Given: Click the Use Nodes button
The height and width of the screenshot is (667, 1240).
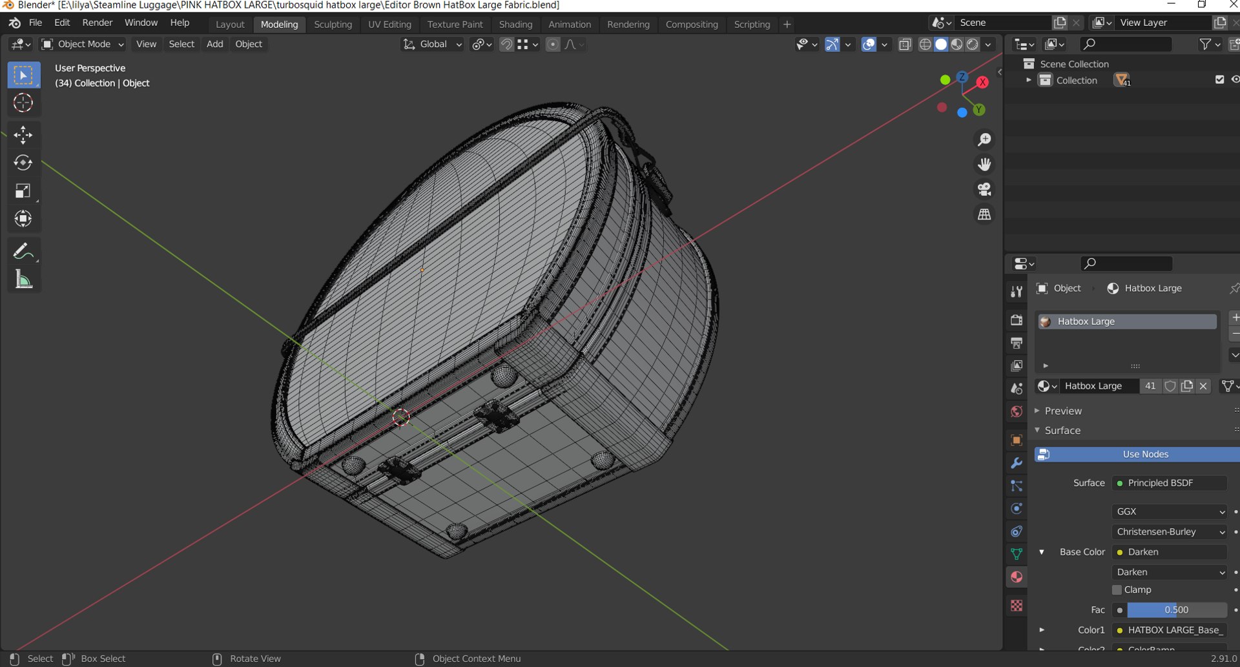Looking at the screenshot, I should 1144,455.
